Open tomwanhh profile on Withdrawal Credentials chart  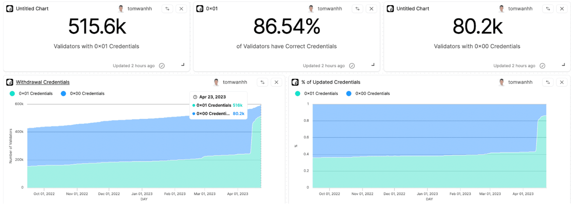pos(235,82)
